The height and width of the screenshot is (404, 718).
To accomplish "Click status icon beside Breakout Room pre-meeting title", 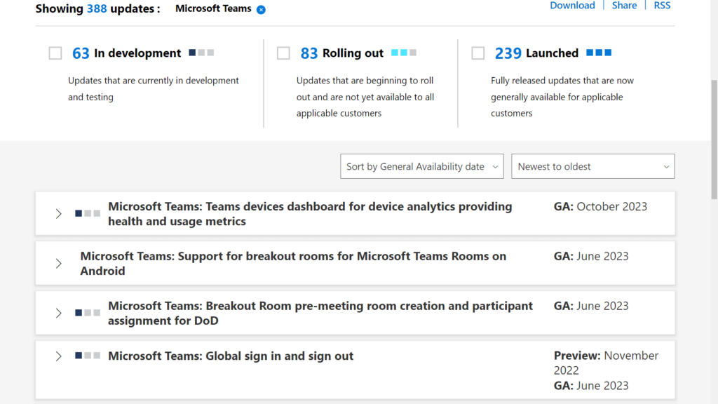I will pos(88,313).
